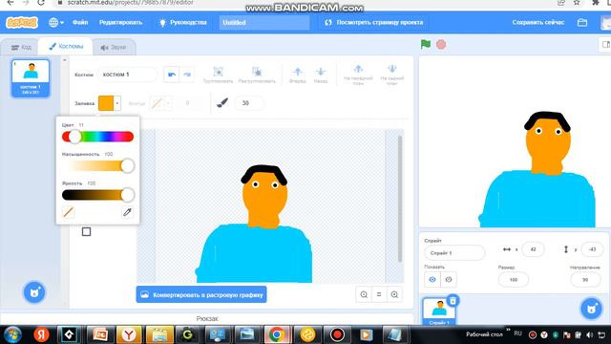The width and height of the screenshot is (611, 344).
Task: Zoom in the paint canvas
Action: tap(394, 295)
